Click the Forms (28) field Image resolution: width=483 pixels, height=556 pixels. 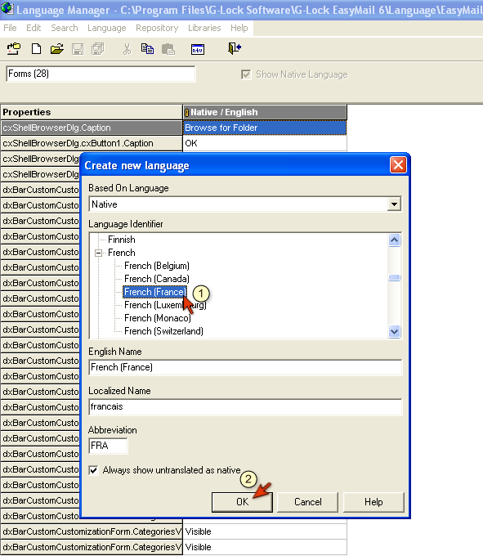(x=101, y=74)
